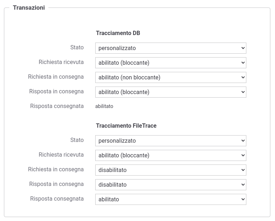
Task: Click the DB Risposta consegnata 'abilitato' value text
Action: [104, 106]
